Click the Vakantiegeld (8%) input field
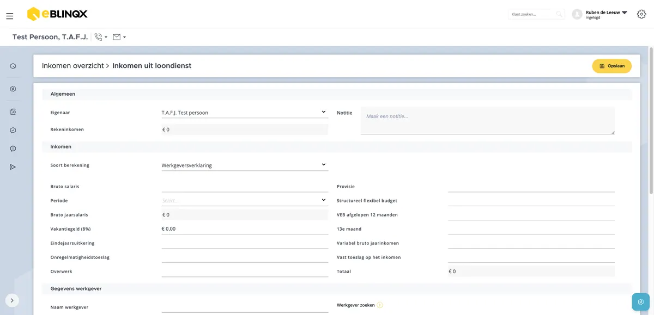This screenshot has height=315, width=654. (x=245, y=228)
